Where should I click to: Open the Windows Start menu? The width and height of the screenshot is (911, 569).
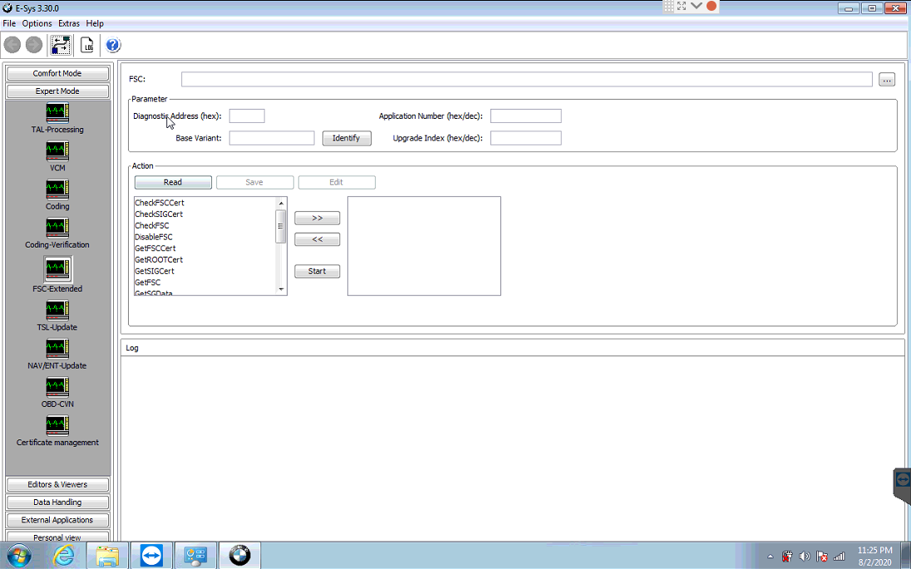18,556
